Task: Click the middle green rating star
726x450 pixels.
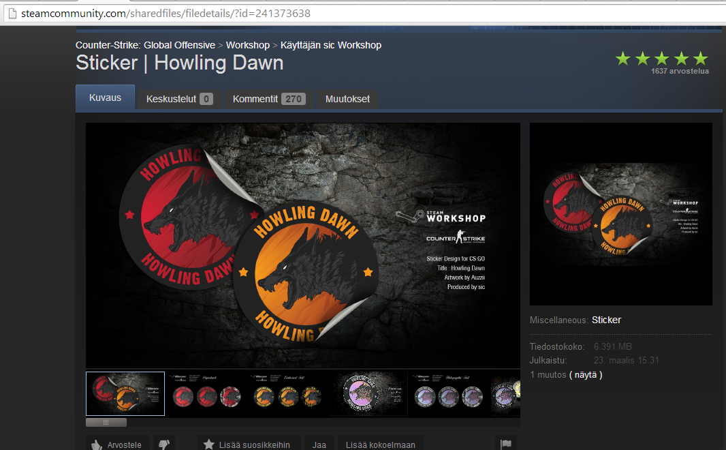Action: pos(661,58)
